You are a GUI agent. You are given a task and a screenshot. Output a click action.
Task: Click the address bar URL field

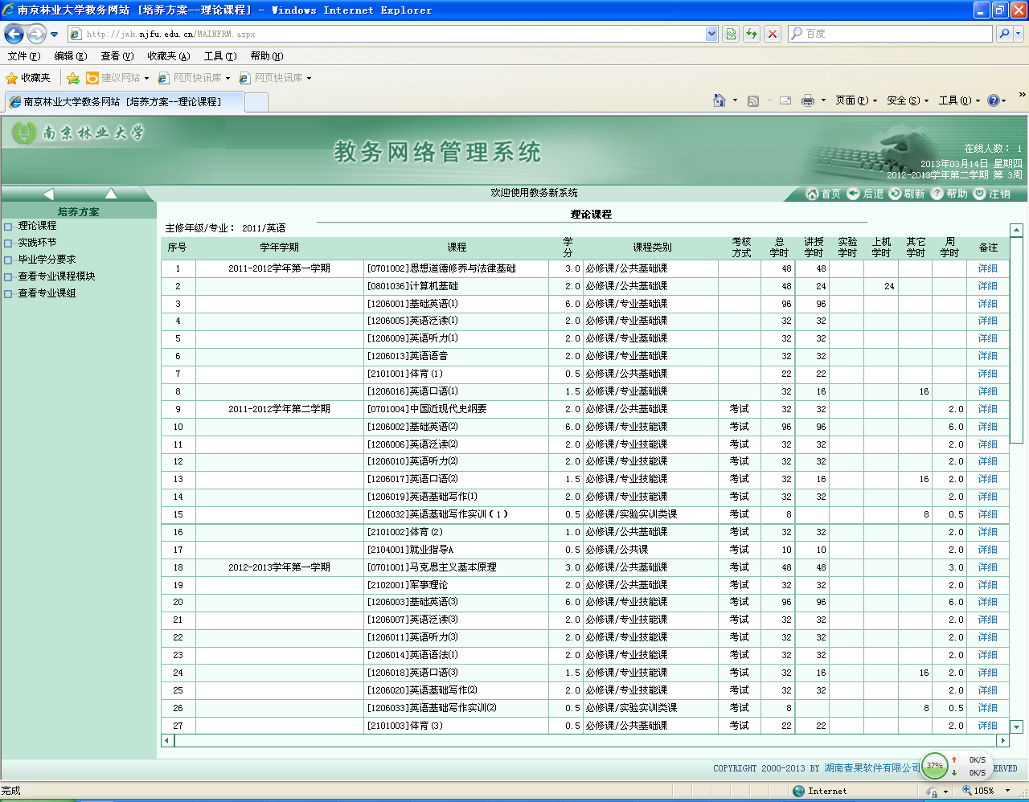click(386, 34)
